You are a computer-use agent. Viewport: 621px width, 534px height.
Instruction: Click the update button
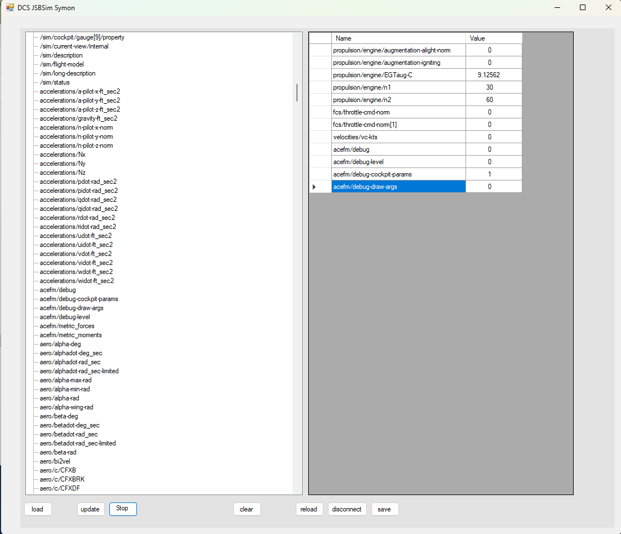point(90,509)
